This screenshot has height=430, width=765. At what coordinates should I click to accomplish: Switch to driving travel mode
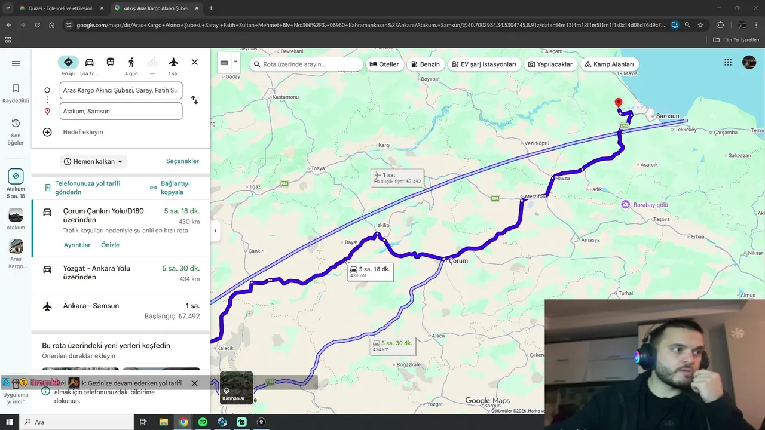click(89, 62)
